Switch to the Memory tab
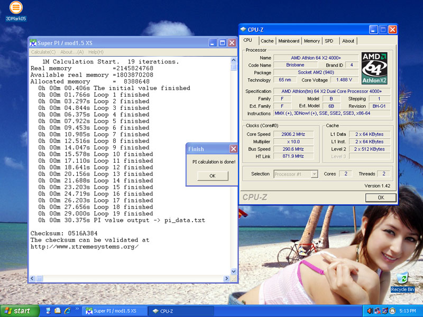 coord(311,41)
